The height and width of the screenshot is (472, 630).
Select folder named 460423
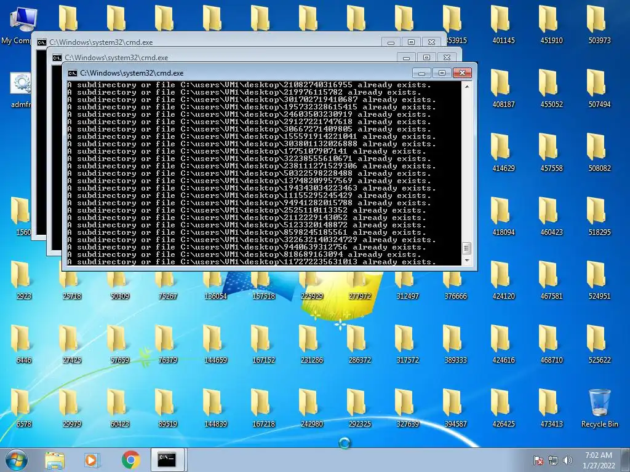pyautogui.click(x=551, y=216)
